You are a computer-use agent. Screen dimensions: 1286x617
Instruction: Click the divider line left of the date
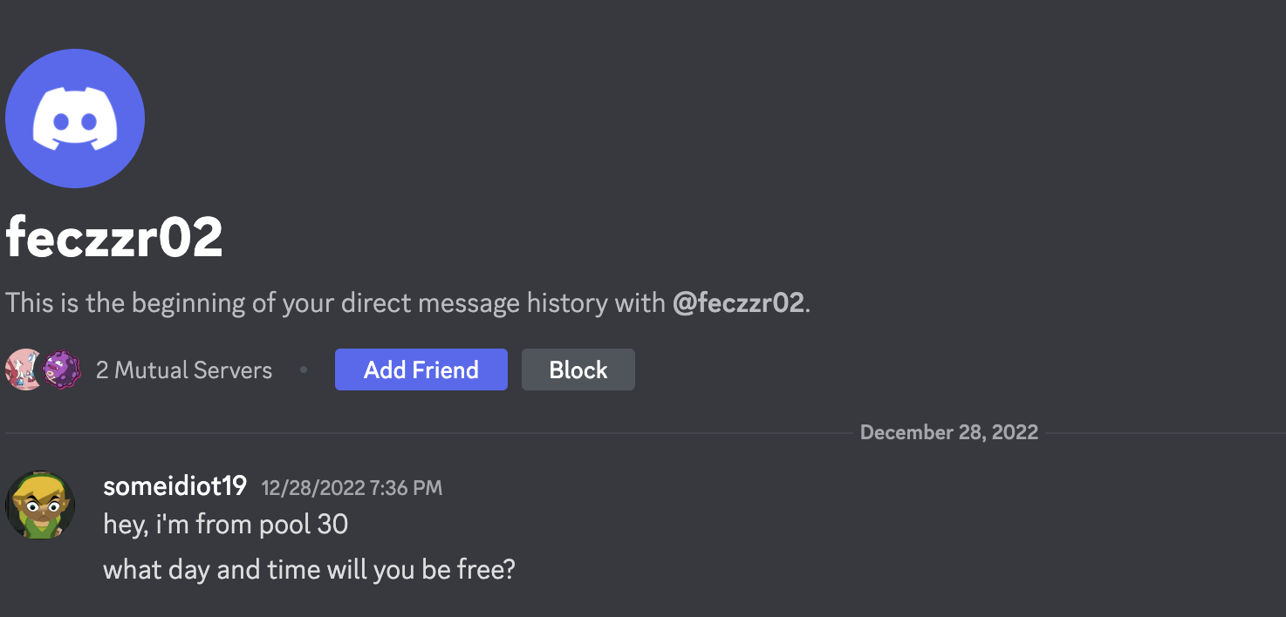[x=429, y=433]
